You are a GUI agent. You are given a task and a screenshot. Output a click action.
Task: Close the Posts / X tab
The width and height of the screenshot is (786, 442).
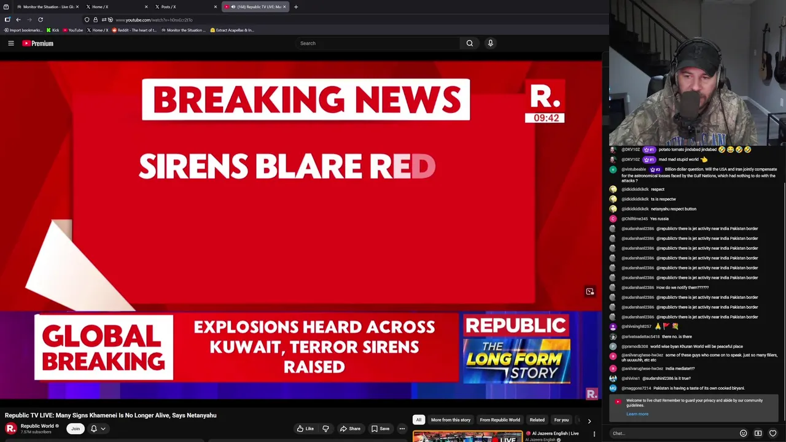click(x=215, y=7)
